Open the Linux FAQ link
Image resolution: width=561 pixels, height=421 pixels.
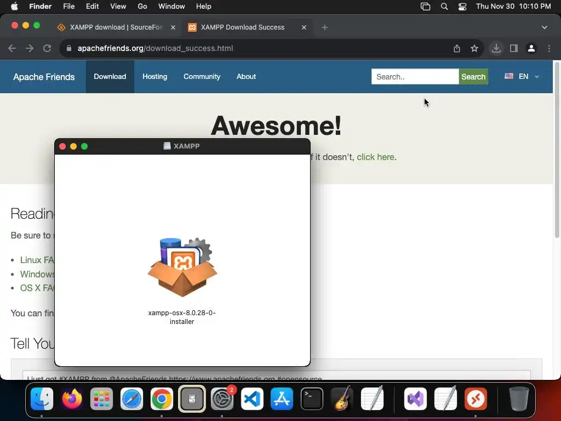click(37, 260)
